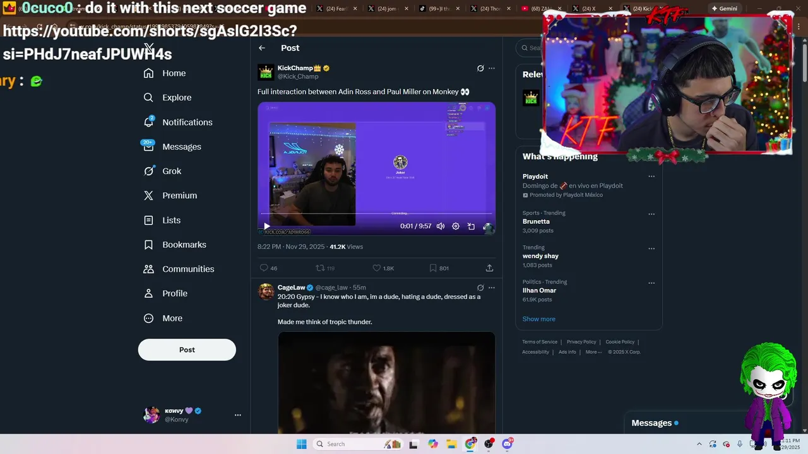
Task: Open File Explorer from taskbar
Action: point(451,444)
